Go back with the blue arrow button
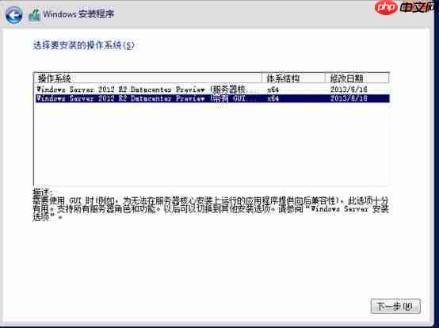The height and width of the screenshot is (328, 439). tap(13, 15)
